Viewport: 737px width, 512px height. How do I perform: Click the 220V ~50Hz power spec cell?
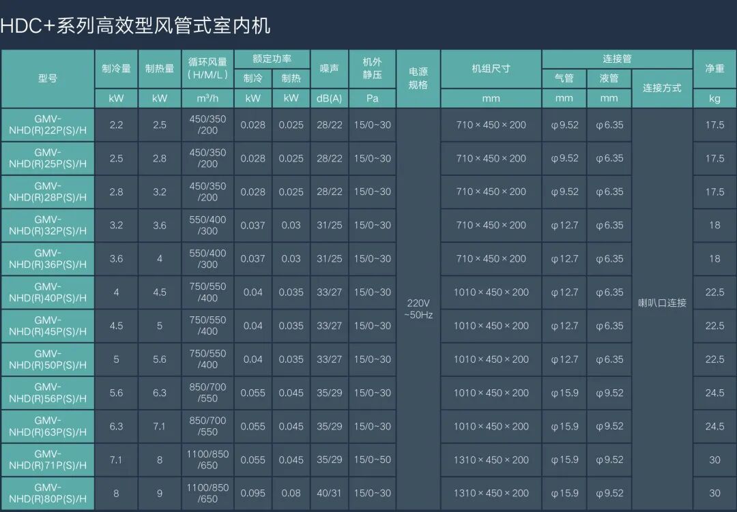pos(420,308)
